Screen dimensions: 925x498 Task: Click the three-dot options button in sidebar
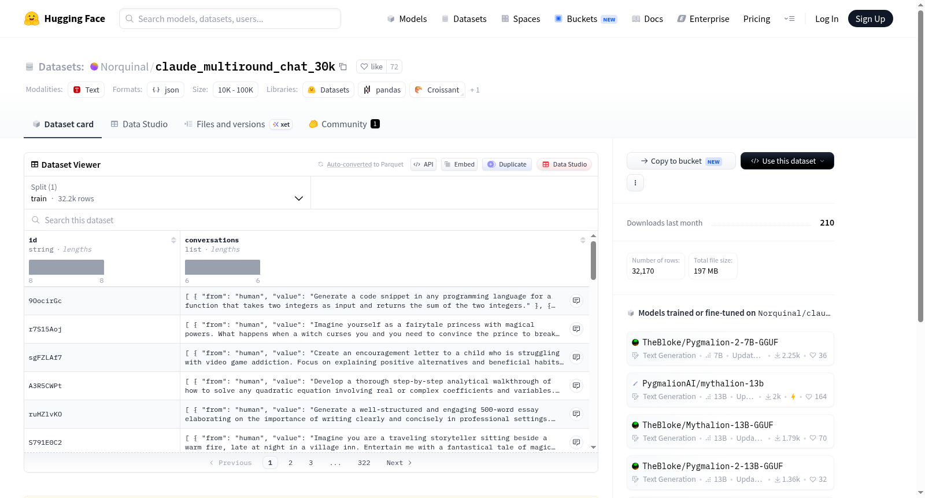pos(635,183)
